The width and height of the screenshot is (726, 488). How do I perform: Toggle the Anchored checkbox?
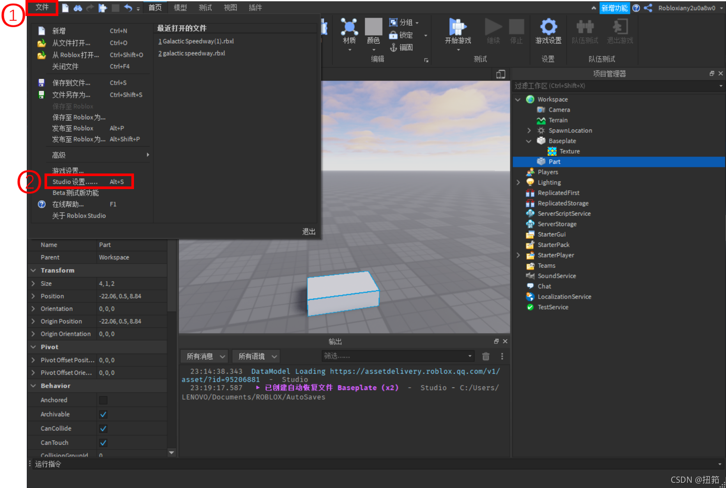click(103, 400)
